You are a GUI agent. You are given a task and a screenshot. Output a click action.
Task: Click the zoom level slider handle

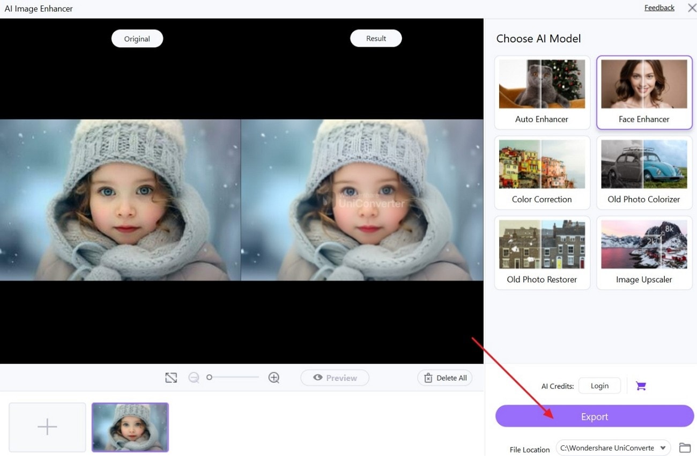pos(210,377)
